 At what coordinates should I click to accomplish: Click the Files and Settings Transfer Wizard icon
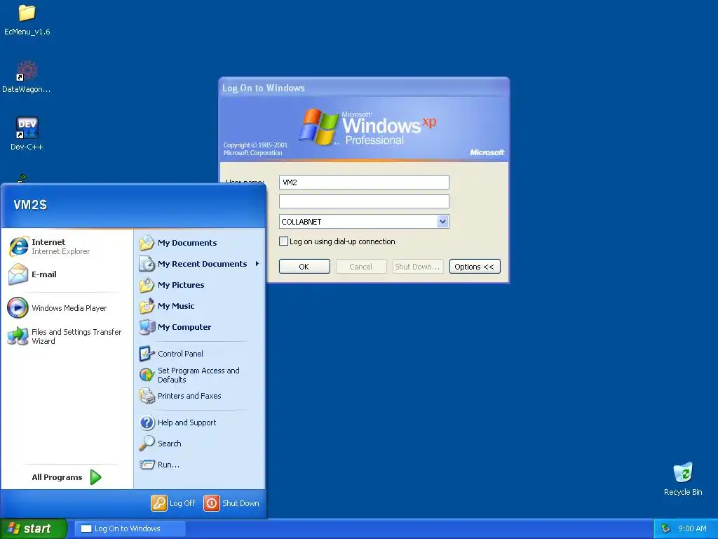coord(18,336)
